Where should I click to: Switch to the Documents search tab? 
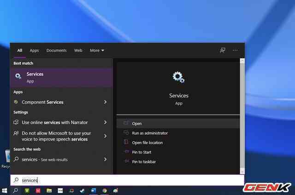coord(56,50)
